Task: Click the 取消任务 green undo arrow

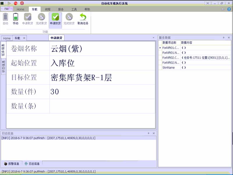Action: click(83, 17)
